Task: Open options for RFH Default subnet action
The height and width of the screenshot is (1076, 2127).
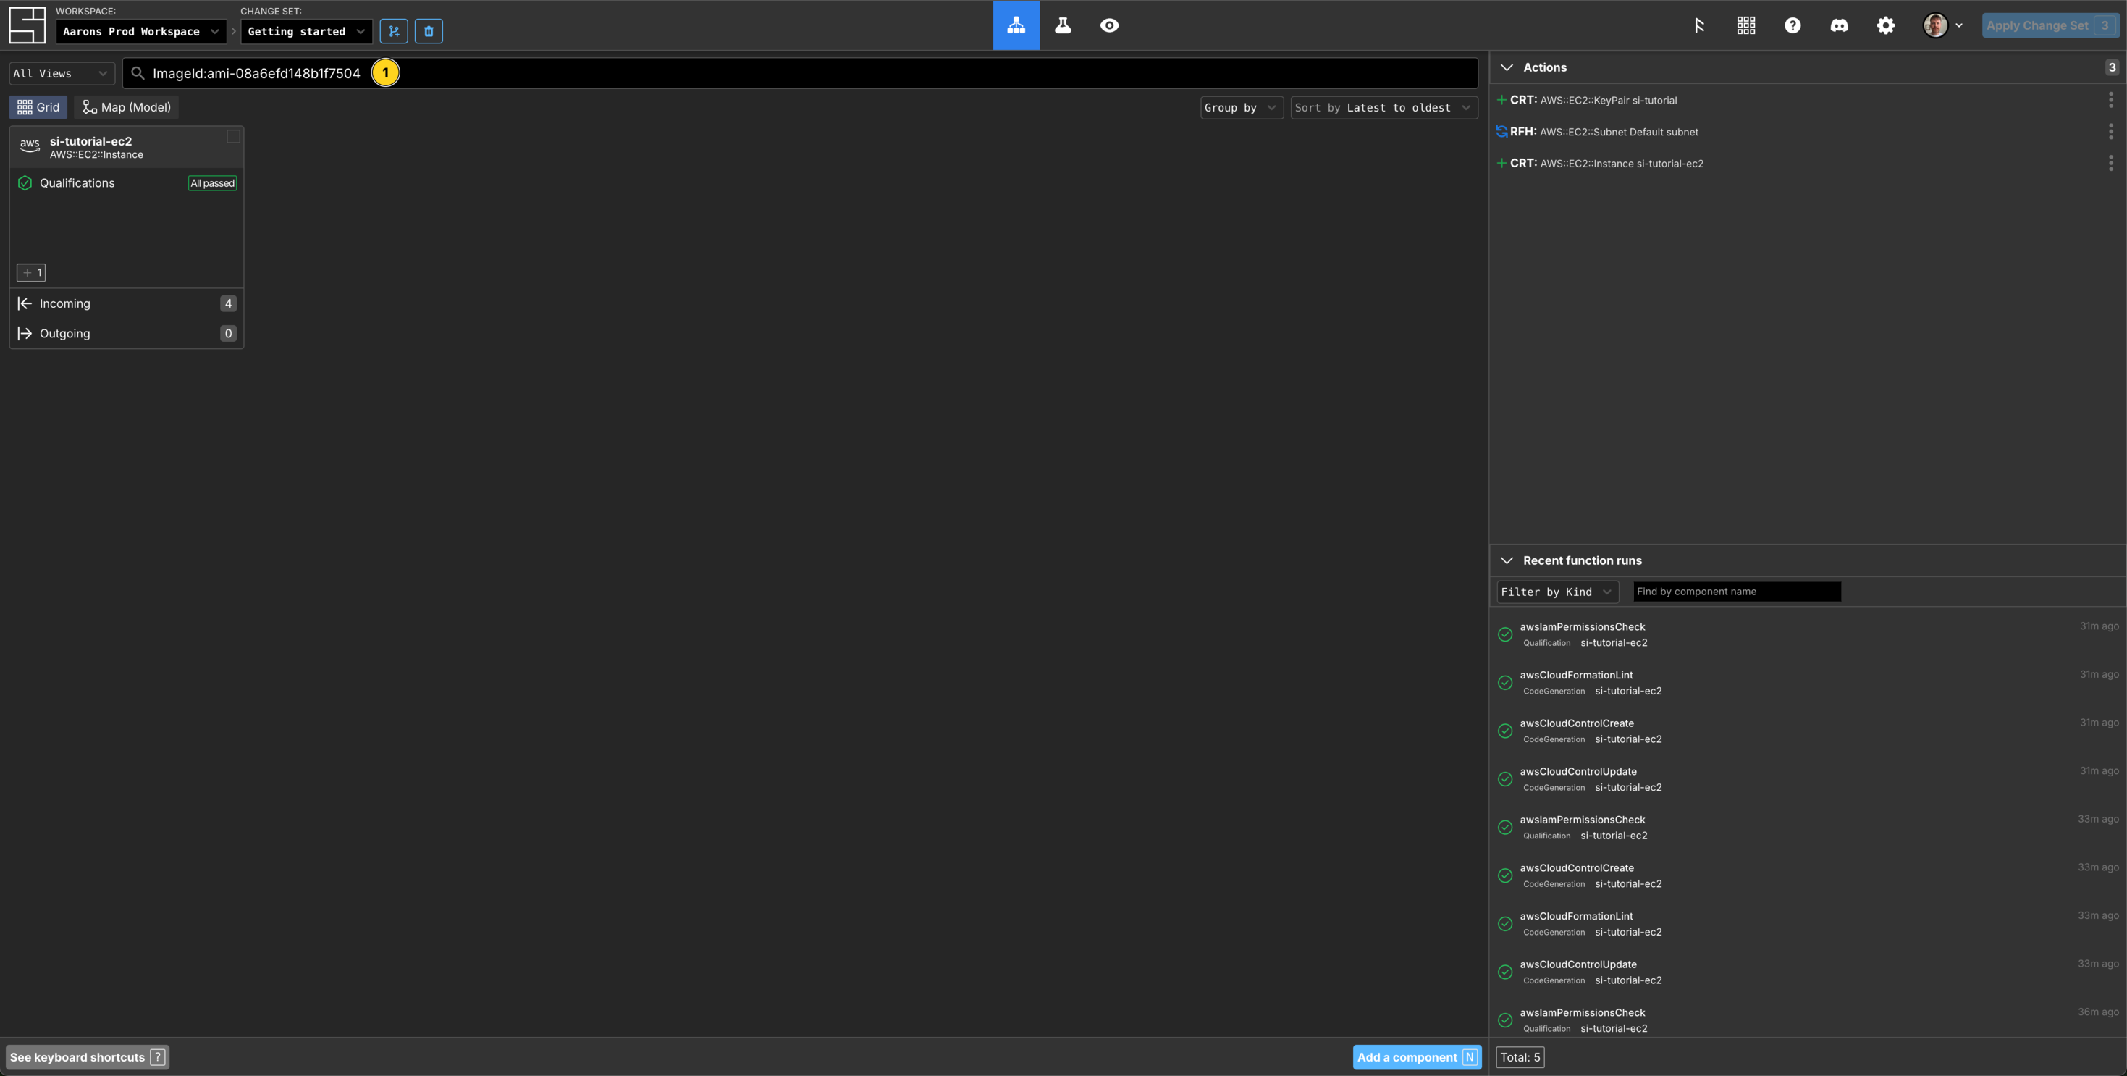Action: point(2110,131)
